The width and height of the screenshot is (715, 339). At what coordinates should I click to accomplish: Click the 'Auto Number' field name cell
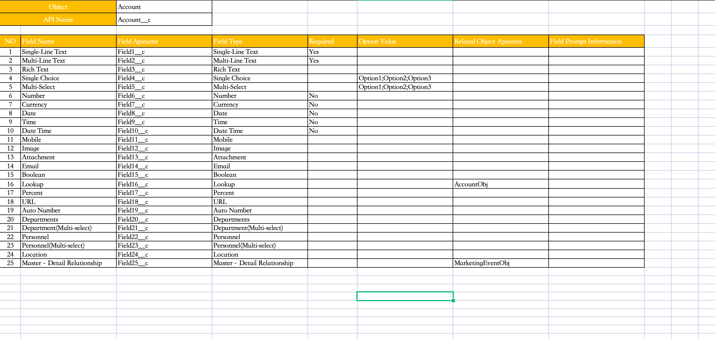[x=68, y=211]
